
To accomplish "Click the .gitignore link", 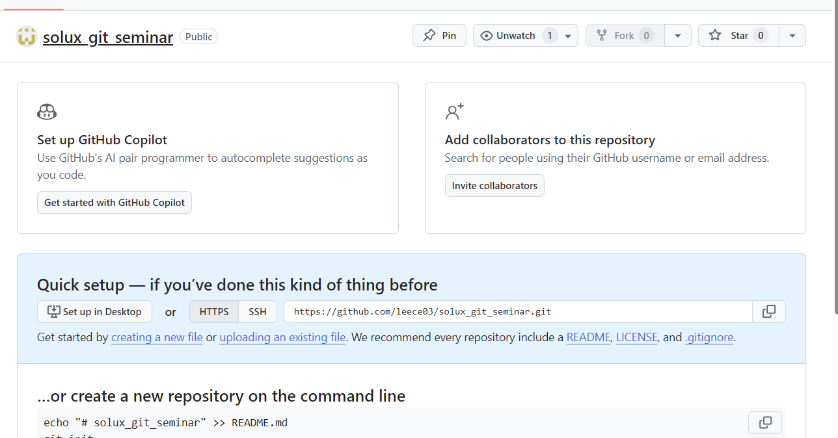I will tap(709, 338).
